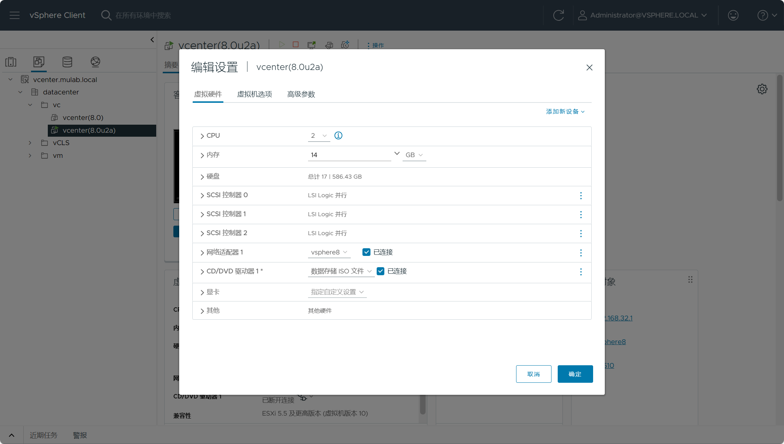
Task: Click the 确定 button
Action: 575,374
